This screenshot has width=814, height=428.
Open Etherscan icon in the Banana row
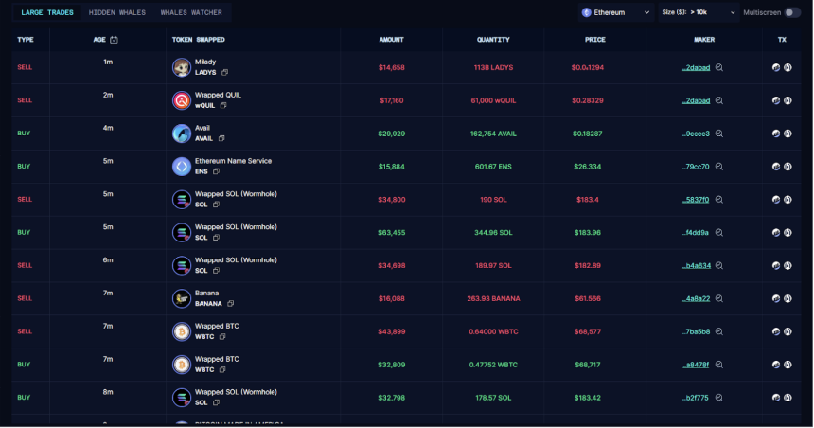(776, 298)
